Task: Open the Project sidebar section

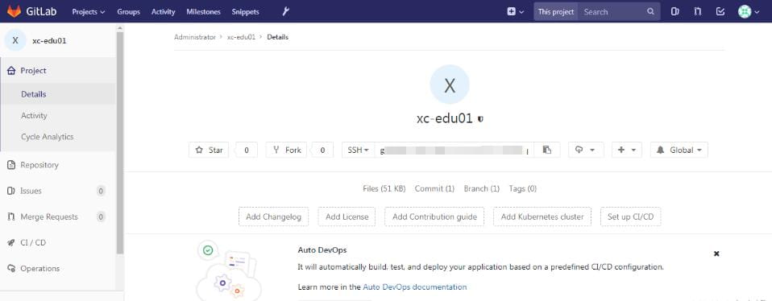Action: click(x=58, y=71)
